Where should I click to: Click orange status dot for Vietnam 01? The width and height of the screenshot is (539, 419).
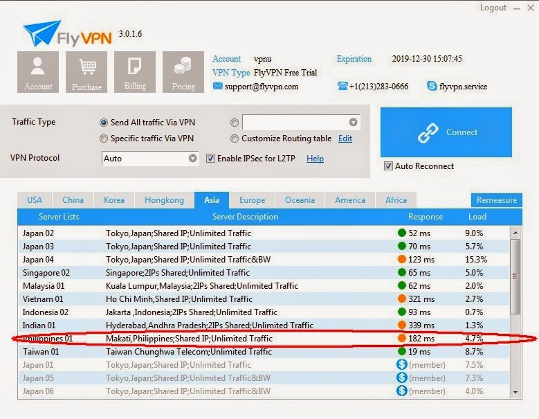pos(402,298)
